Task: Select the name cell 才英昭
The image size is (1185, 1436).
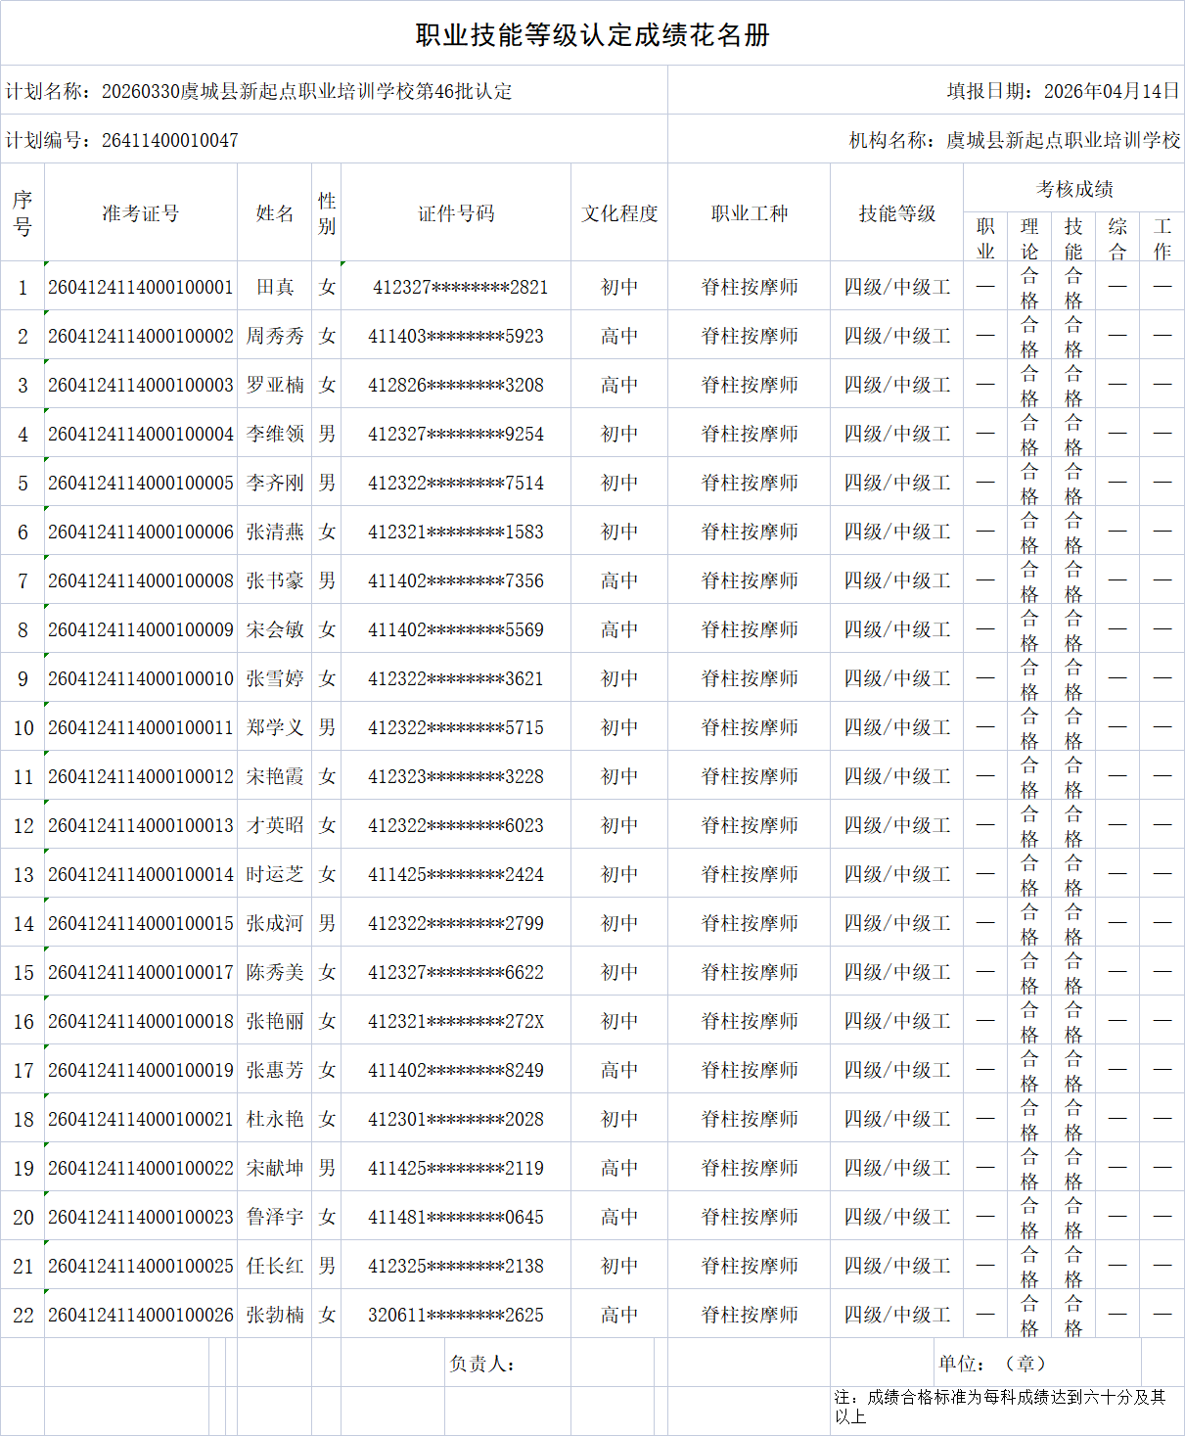Action: [275, 825]
